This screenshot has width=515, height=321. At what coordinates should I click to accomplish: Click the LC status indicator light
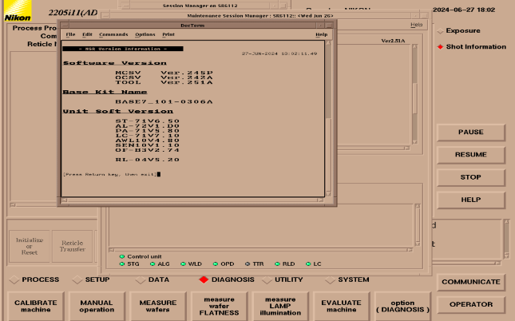(x=308, y=264)
